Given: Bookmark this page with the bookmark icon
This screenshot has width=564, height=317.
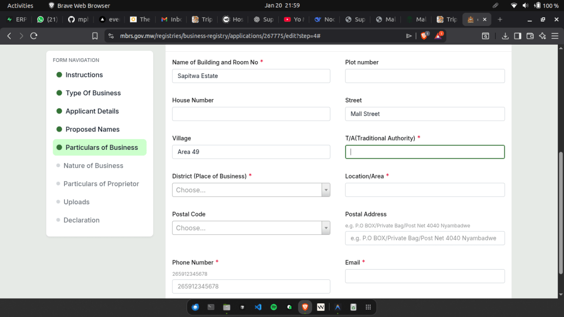Looking at the screenshot, I should point(95,36).
